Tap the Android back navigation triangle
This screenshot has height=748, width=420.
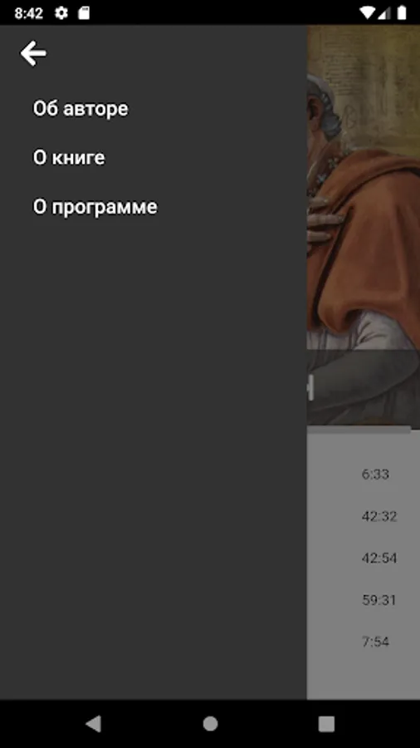click(93, 724)
